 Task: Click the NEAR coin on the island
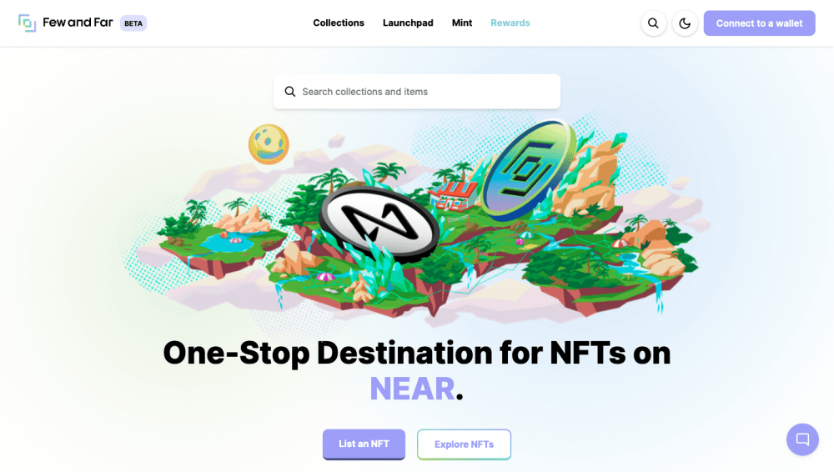[379, 223]
